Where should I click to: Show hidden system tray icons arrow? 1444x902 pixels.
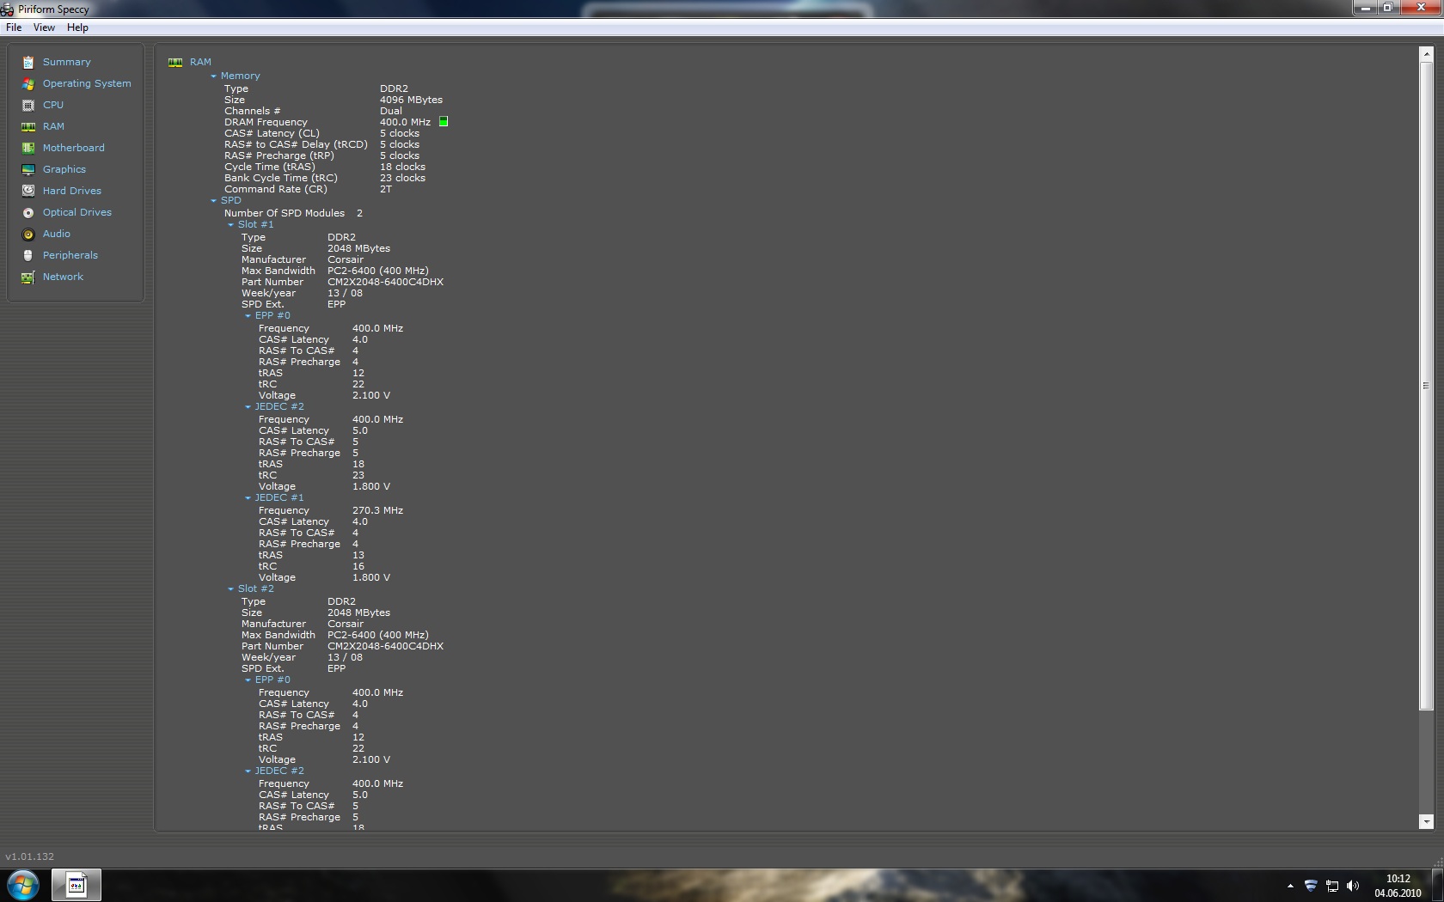pyautogui.click(x=1290, y=886)
